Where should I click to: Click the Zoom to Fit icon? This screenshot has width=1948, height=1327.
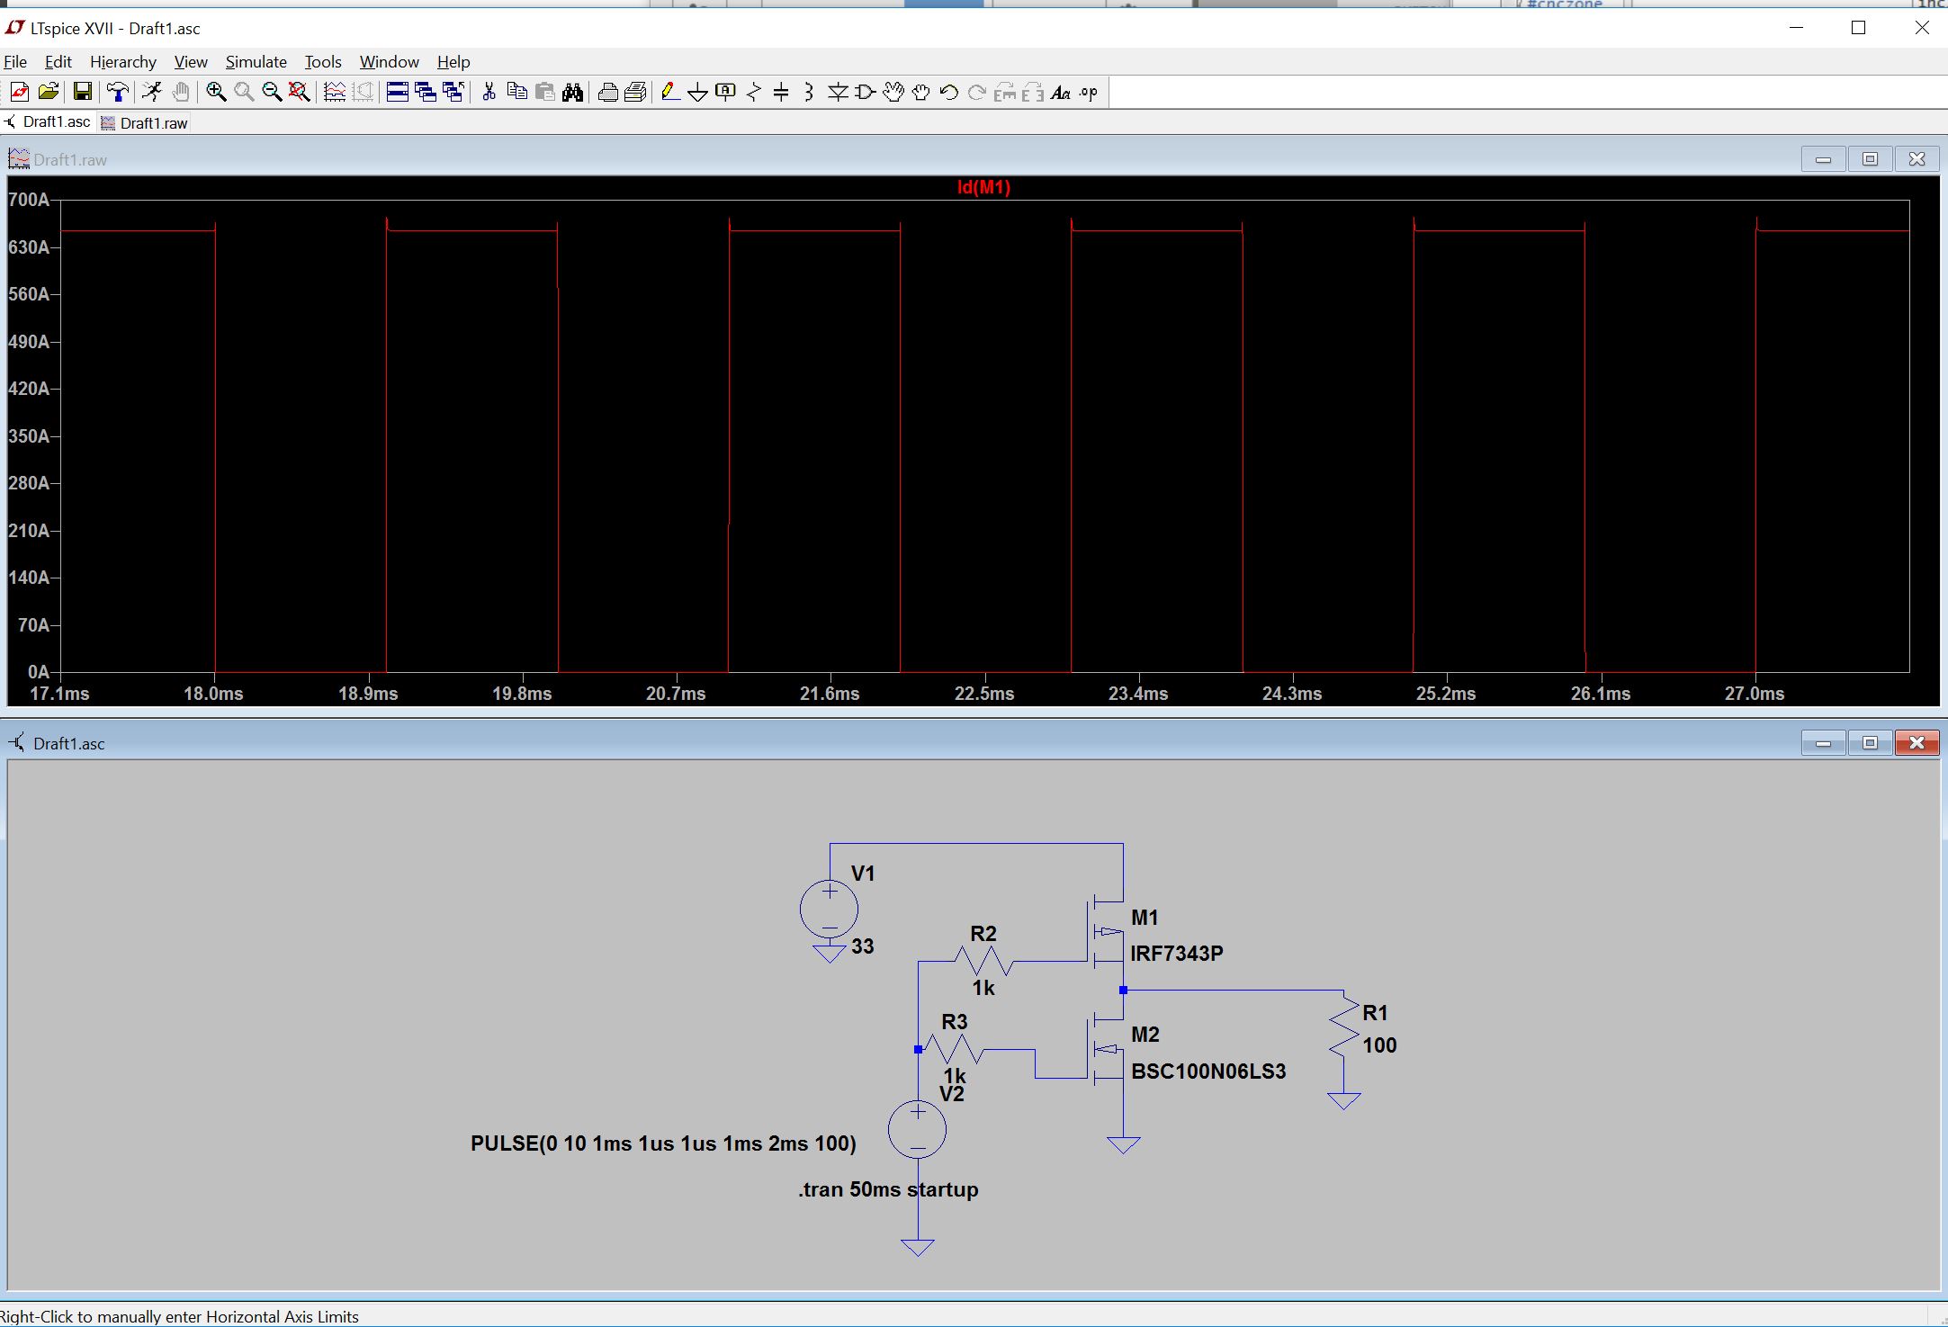coord(300,92)
